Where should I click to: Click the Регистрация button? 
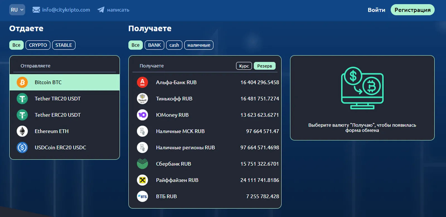click(x=413, y=10)
